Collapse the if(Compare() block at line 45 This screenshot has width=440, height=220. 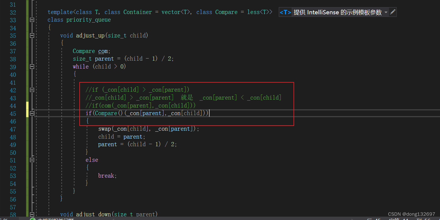point(32,113)
